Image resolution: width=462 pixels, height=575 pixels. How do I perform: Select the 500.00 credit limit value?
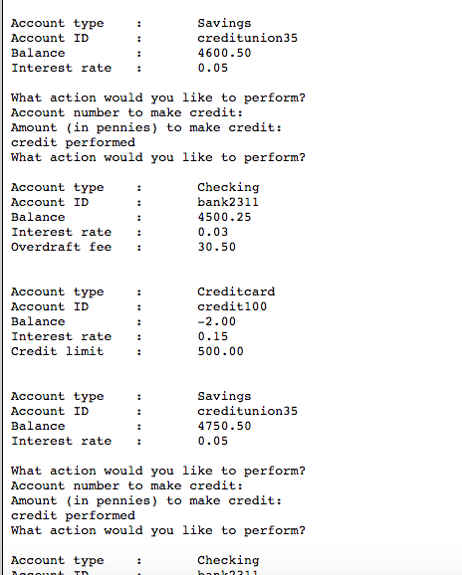coord(220,351)
